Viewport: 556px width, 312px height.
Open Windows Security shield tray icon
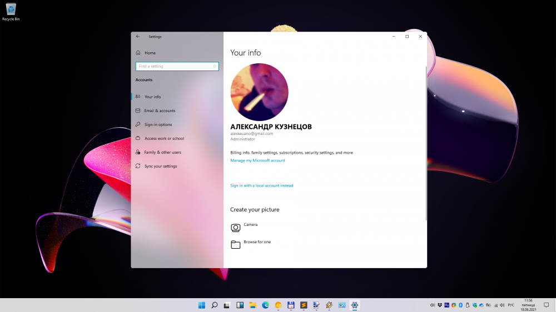(x=475, y=305)
